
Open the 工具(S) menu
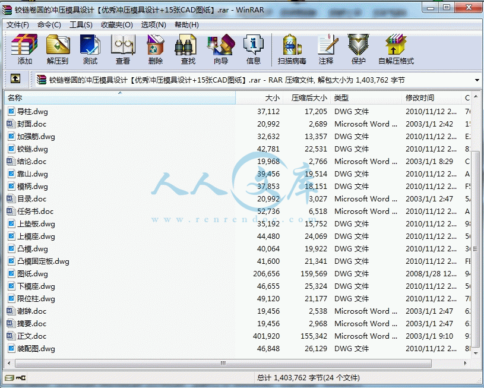point(81,25)
